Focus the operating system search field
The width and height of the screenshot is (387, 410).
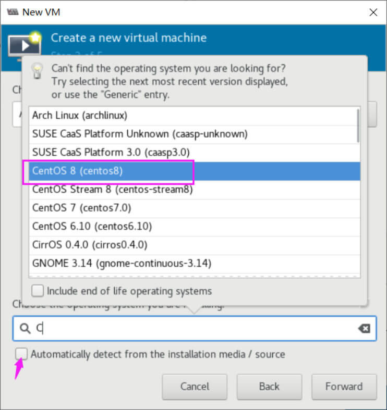[x=195, y=328]
